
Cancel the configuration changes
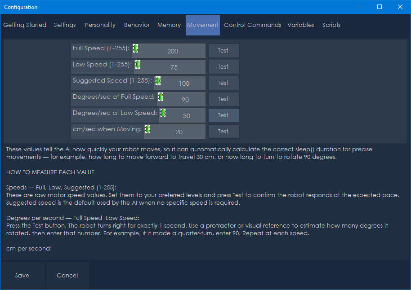tap(67, 276)
